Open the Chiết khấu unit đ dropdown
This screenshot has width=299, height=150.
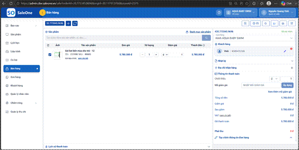tap(274, 79)
